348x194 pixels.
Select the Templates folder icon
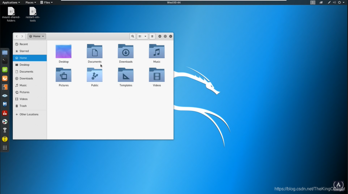(126, 75)
